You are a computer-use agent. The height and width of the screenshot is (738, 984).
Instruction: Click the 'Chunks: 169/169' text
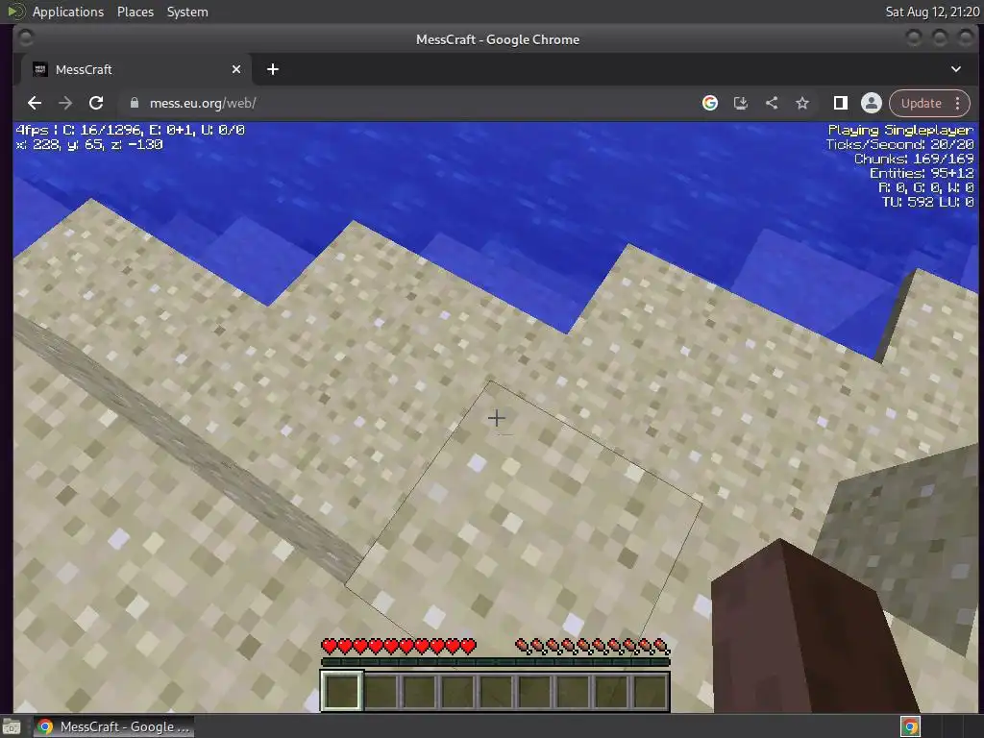(914, 159)
